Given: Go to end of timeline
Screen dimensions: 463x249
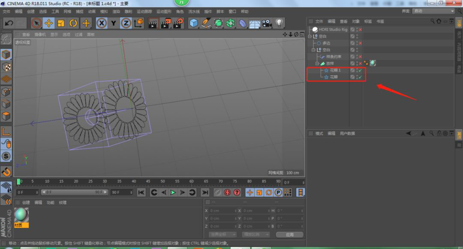Looking at the screenshot, I should 204,192.
